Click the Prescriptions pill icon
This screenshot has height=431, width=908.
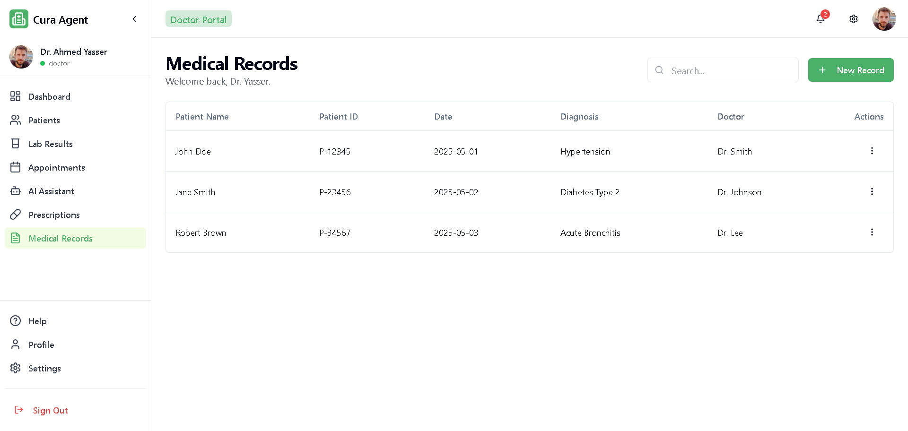16,215
